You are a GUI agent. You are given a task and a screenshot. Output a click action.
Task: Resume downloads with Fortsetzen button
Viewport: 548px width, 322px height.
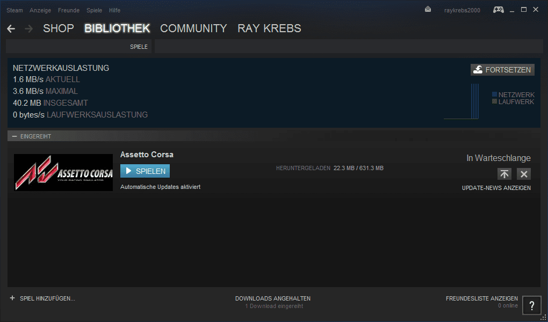(502, 70)
